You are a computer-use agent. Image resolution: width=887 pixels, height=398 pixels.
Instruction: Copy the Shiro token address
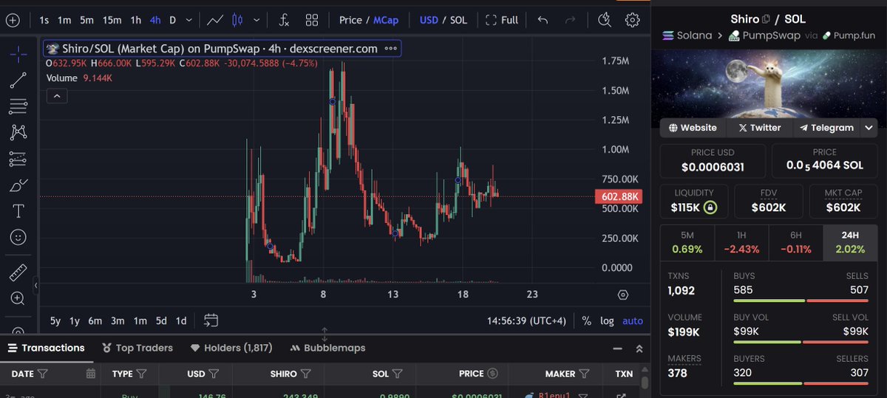pos(766,19)
